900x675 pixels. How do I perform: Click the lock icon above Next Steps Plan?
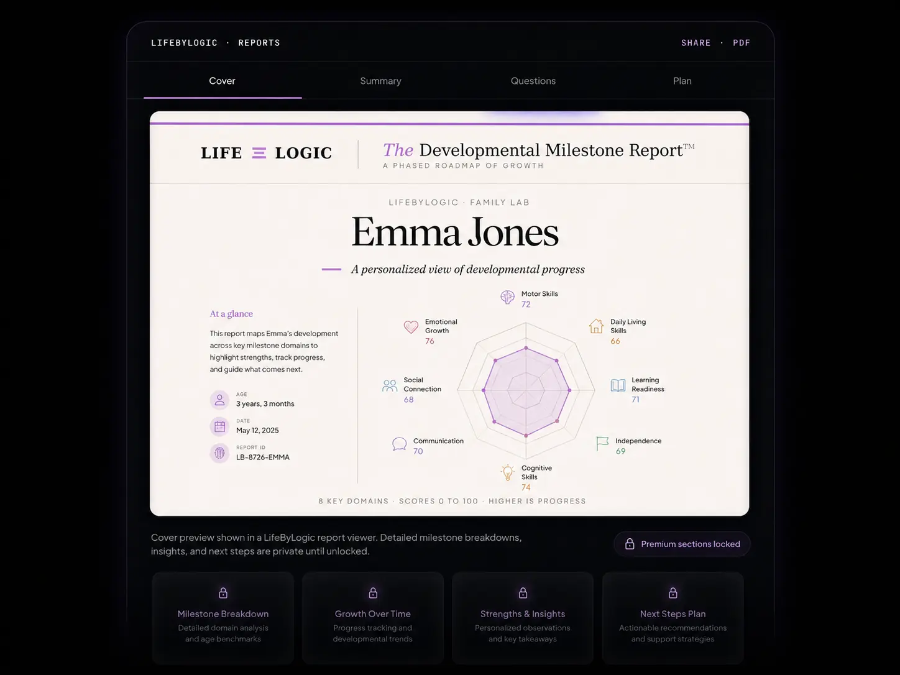coord(673,593)
